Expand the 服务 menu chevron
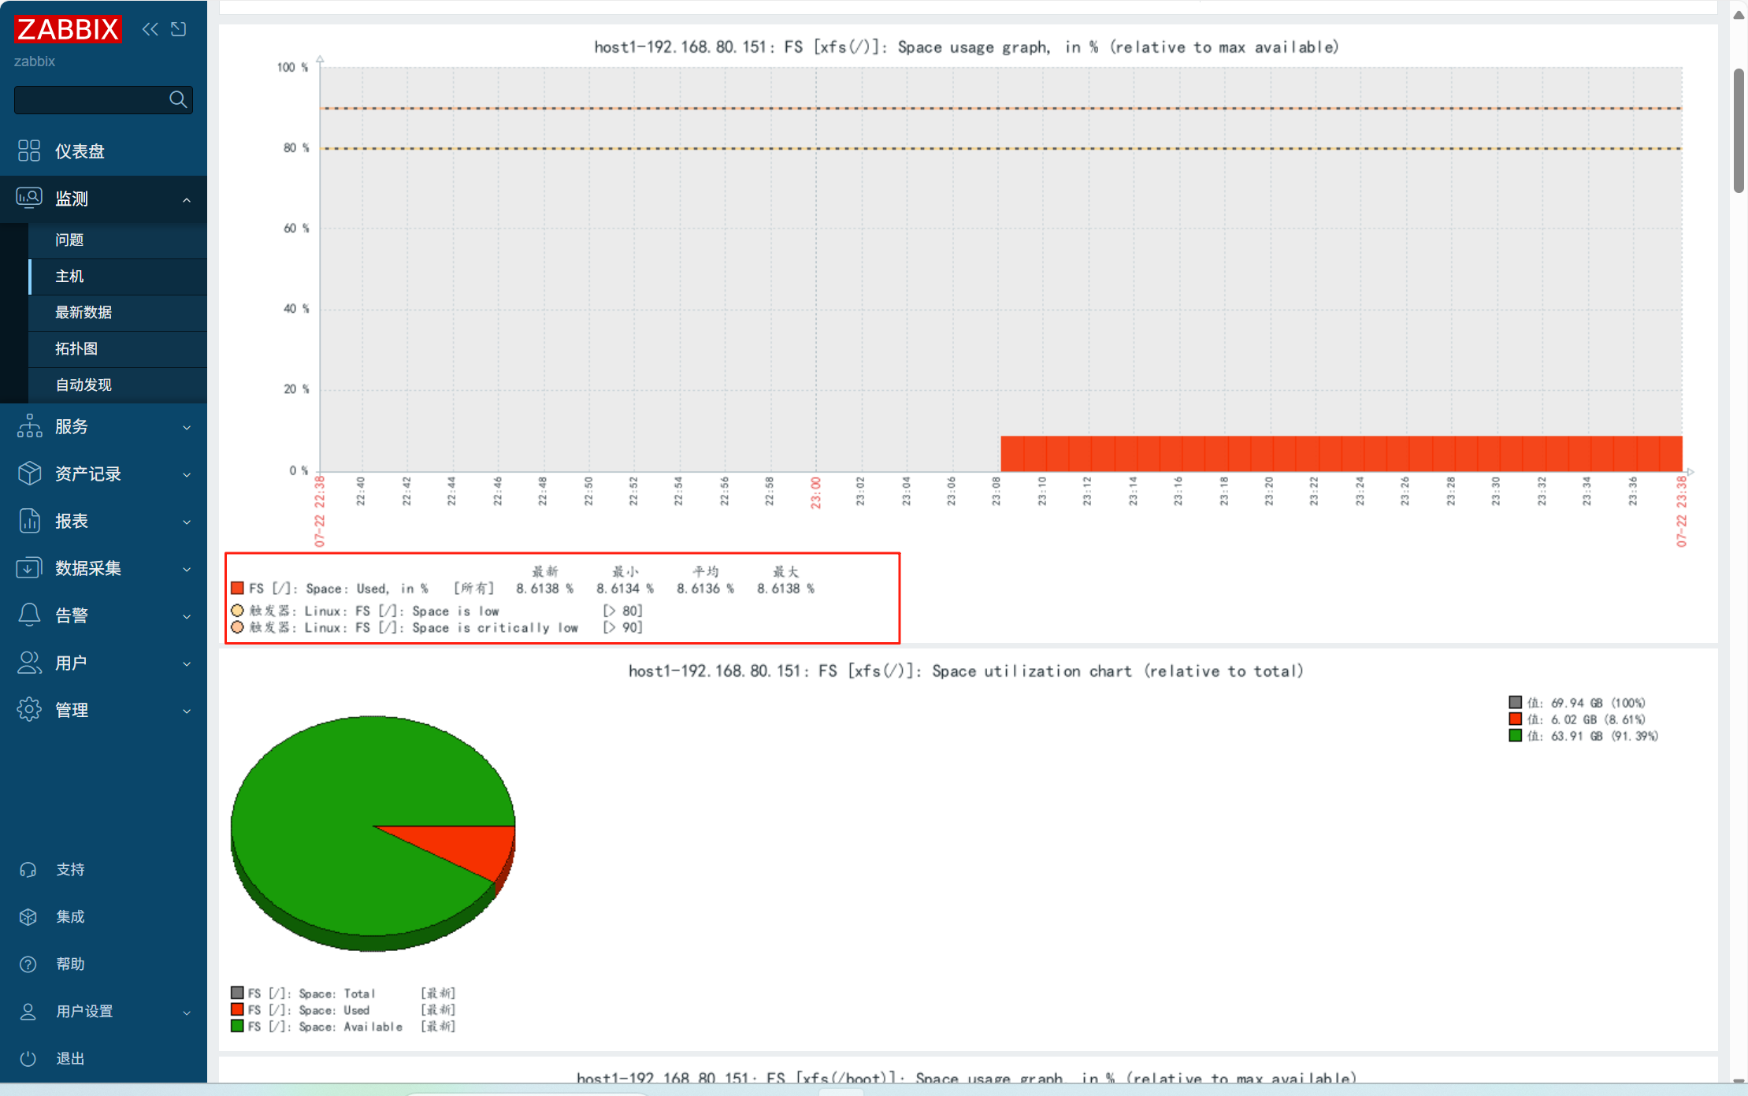Screen dimensions: 1748x1096 [187, 428]
